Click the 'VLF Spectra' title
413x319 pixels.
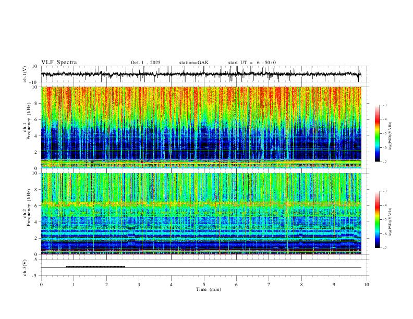[59, 63]
